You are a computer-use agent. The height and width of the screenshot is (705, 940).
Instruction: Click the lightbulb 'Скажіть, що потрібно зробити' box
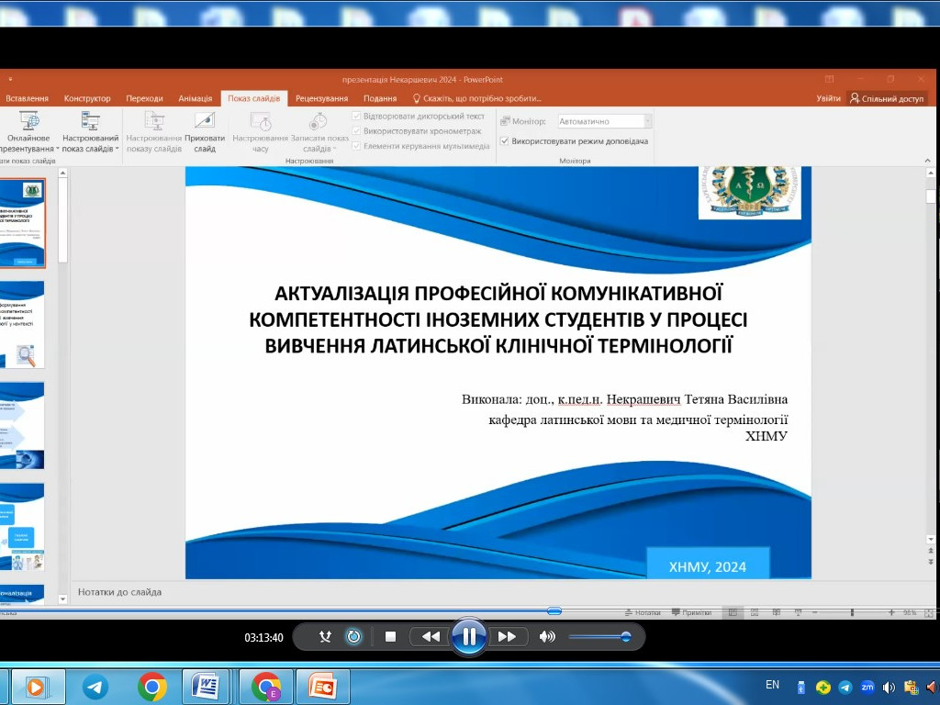[x=477, y=98]
